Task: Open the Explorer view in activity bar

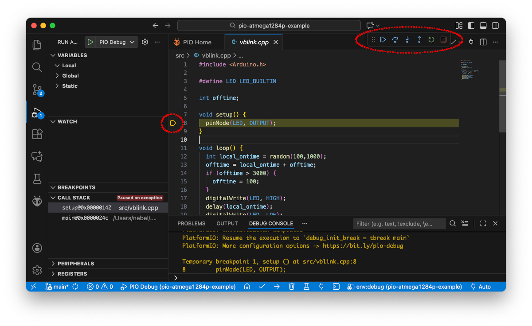Action: [x=37, y=45]
